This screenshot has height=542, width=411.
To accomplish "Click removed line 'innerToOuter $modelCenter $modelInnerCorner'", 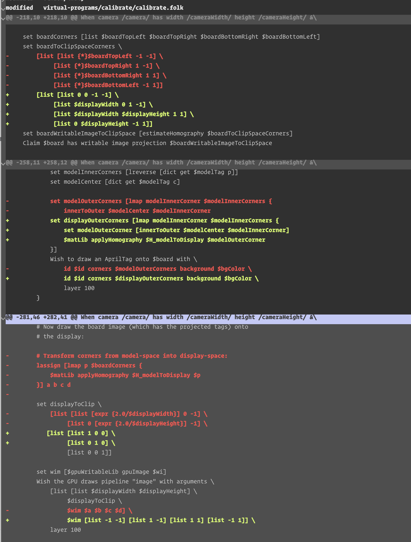I will point(137,211).
